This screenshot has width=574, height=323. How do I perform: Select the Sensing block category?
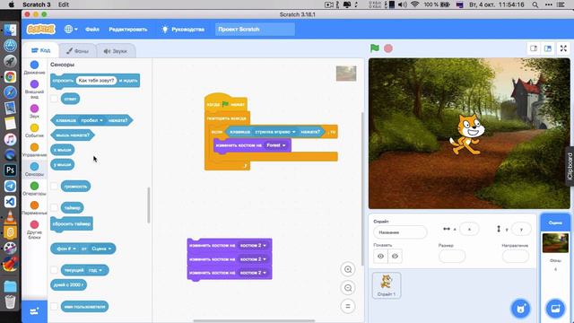click(x=34, y=170)
